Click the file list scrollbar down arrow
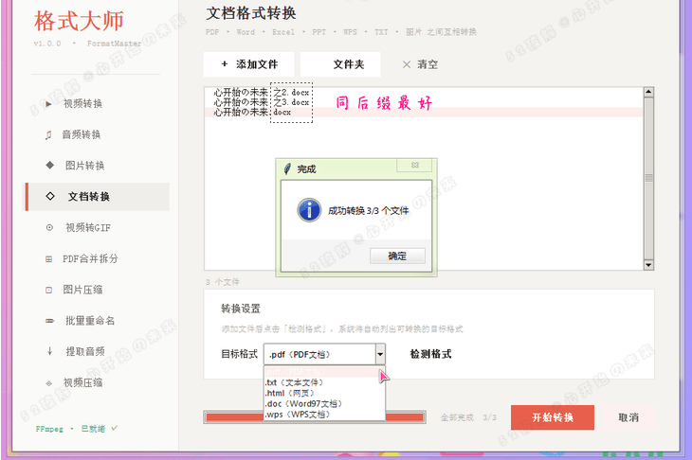This screenshot has width=692, height=460. [648, 265]
